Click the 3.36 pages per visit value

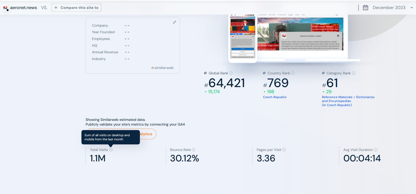266,158
